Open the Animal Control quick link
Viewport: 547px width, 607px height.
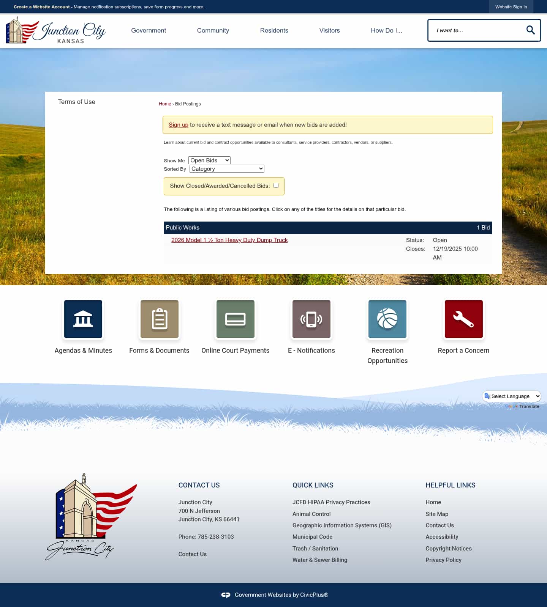pyautogui.click(x=311, y=514)
